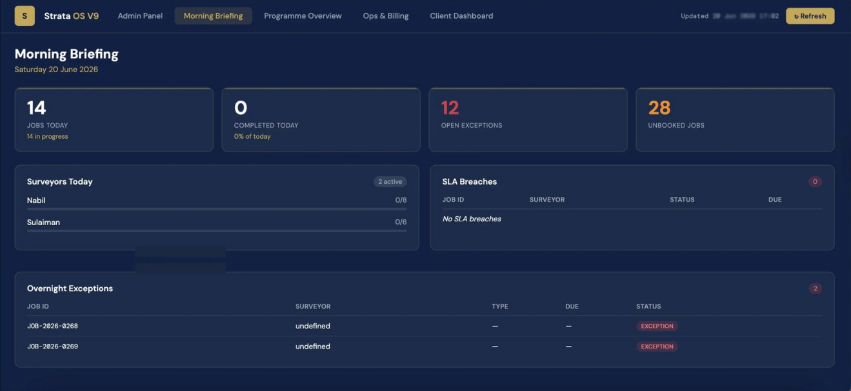Refresh the briefing data
Screen dimensions: 851x391
pos(810,16)
